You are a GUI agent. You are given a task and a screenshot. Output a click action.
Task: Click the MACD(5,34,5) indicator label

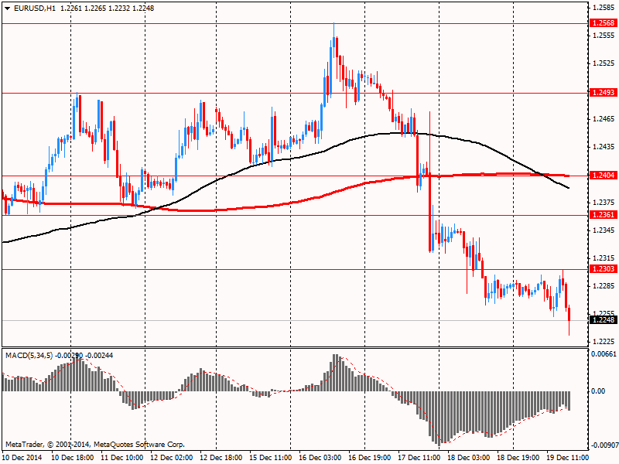point(29,356)
